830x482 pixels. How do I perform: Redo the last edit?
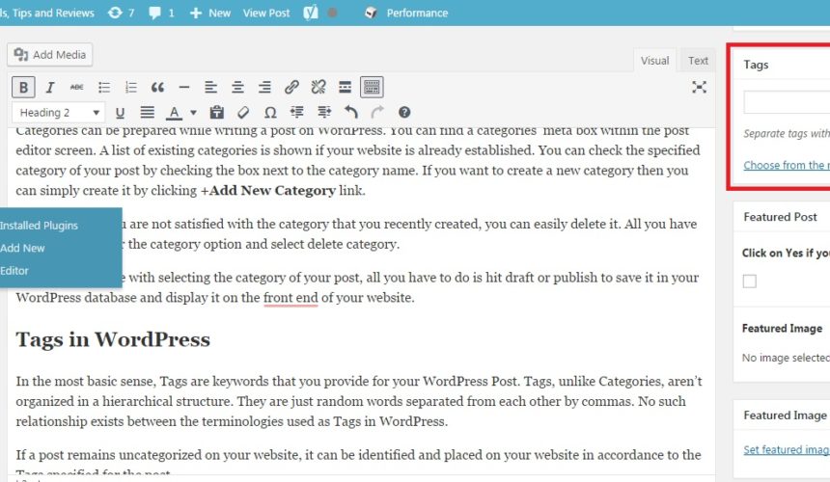pos(377,113)
